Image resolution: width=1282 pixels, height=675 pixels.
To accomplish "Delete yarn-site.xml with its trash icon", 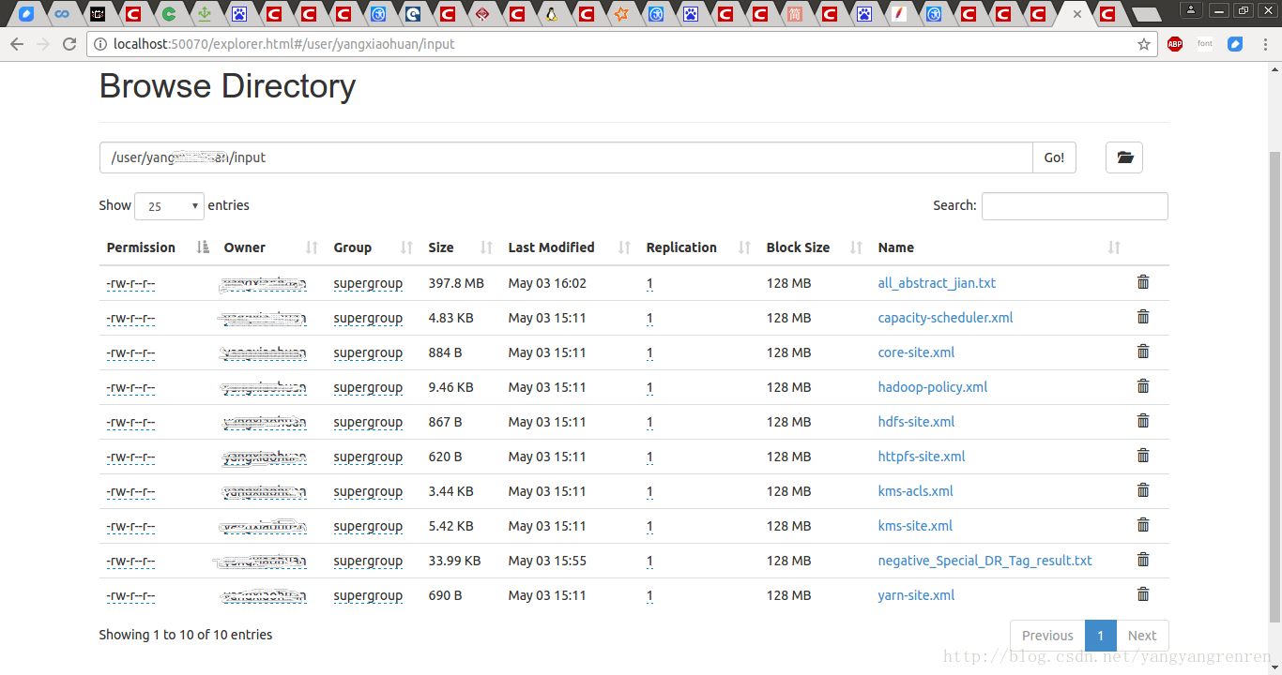I will 1143,594.
